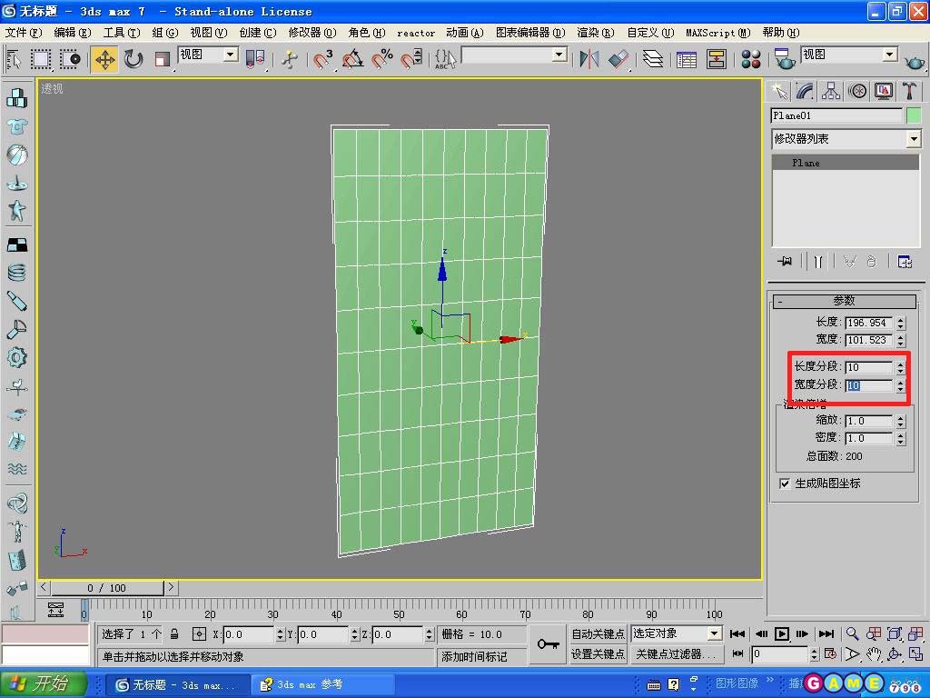Toggle the selection lock icon

pos(174,634)
